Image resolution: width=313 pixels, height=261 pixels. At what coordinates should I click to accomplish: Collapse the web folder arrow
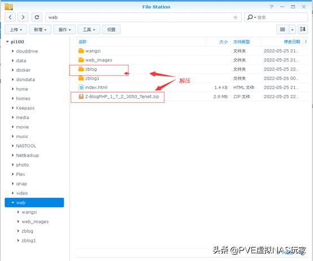pos(13,203)
